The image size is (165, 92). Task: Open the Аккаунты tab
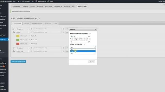(x=58, y=6)
